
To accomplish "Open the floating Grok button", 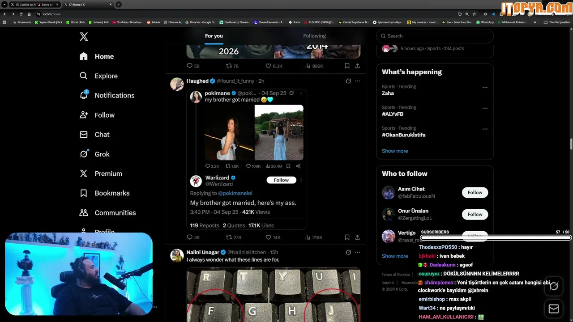I will (554, 286).
